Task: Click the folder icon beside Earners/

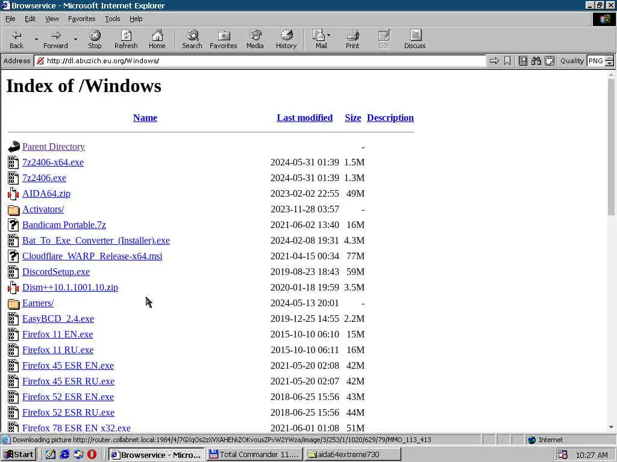Action: (13, 303)
